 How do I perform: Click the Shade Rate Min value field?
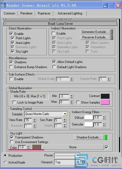[64, 96]
